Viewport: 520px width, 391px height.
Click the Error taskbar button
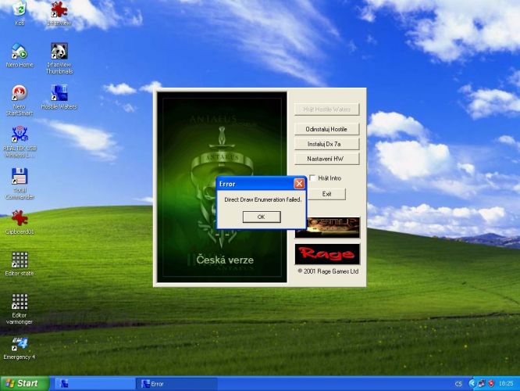(x=176, y=384)
